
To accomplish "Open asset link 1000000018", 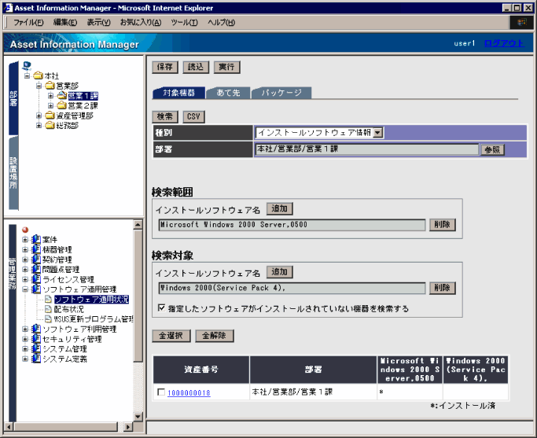I will [x=189, y=393].
